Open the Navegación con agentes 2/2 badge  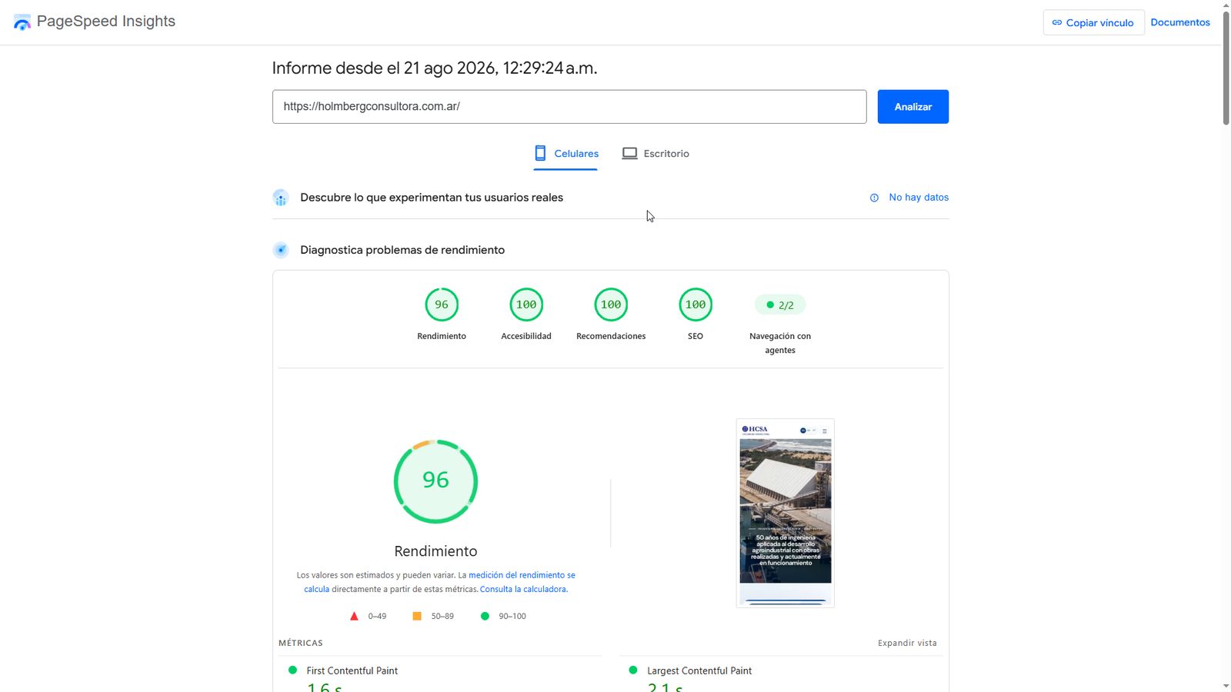(x=780, y=305)
